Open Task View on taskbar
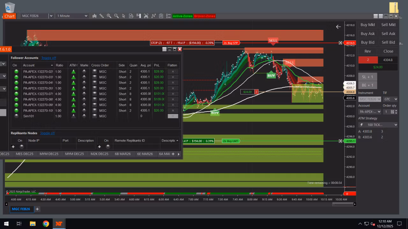Viewport: 408px width, 229px height. pyautogui.click(x=19, y=224)
